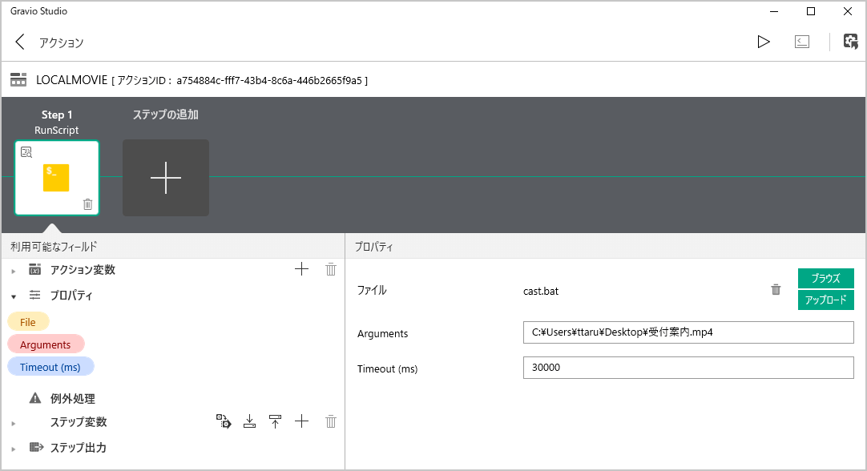Click the cast.bat file name
Image resolution: width=867 pixels, height=471 pixels.
click(541, 292)
